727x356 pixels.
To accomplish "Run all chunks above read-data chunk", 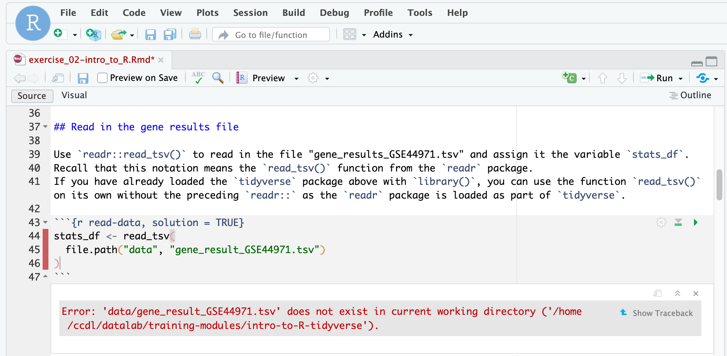I will 678,222.
